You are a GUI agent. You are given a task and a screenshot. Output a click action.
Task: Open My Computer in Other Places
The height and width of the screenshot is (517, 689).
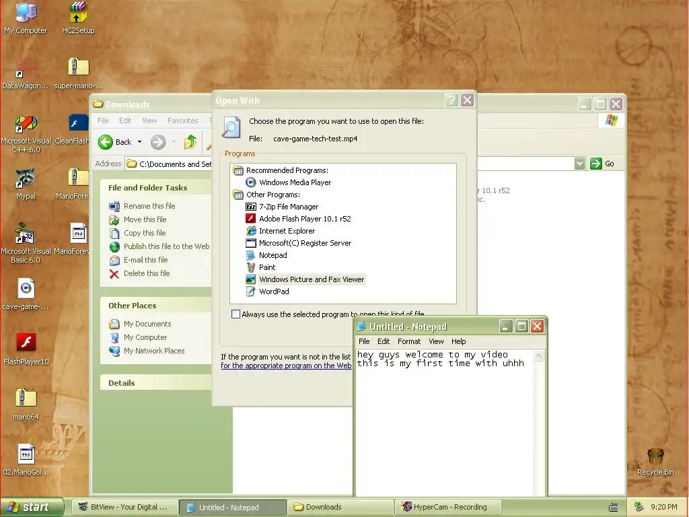pyautogui.click(x=138, y=337)
